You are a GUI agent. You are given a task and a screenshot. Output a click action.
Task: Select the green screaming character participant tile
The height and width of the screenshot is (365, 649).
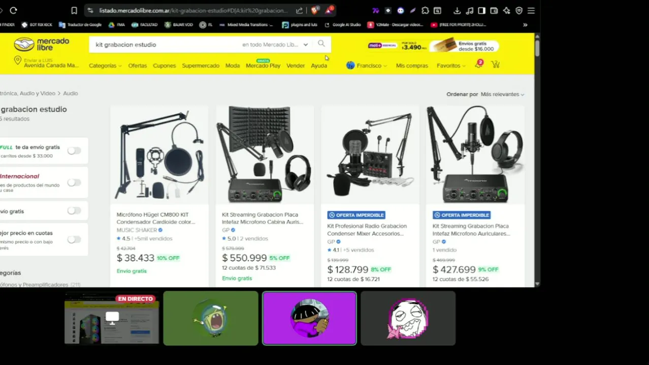(x=211, y=318)
